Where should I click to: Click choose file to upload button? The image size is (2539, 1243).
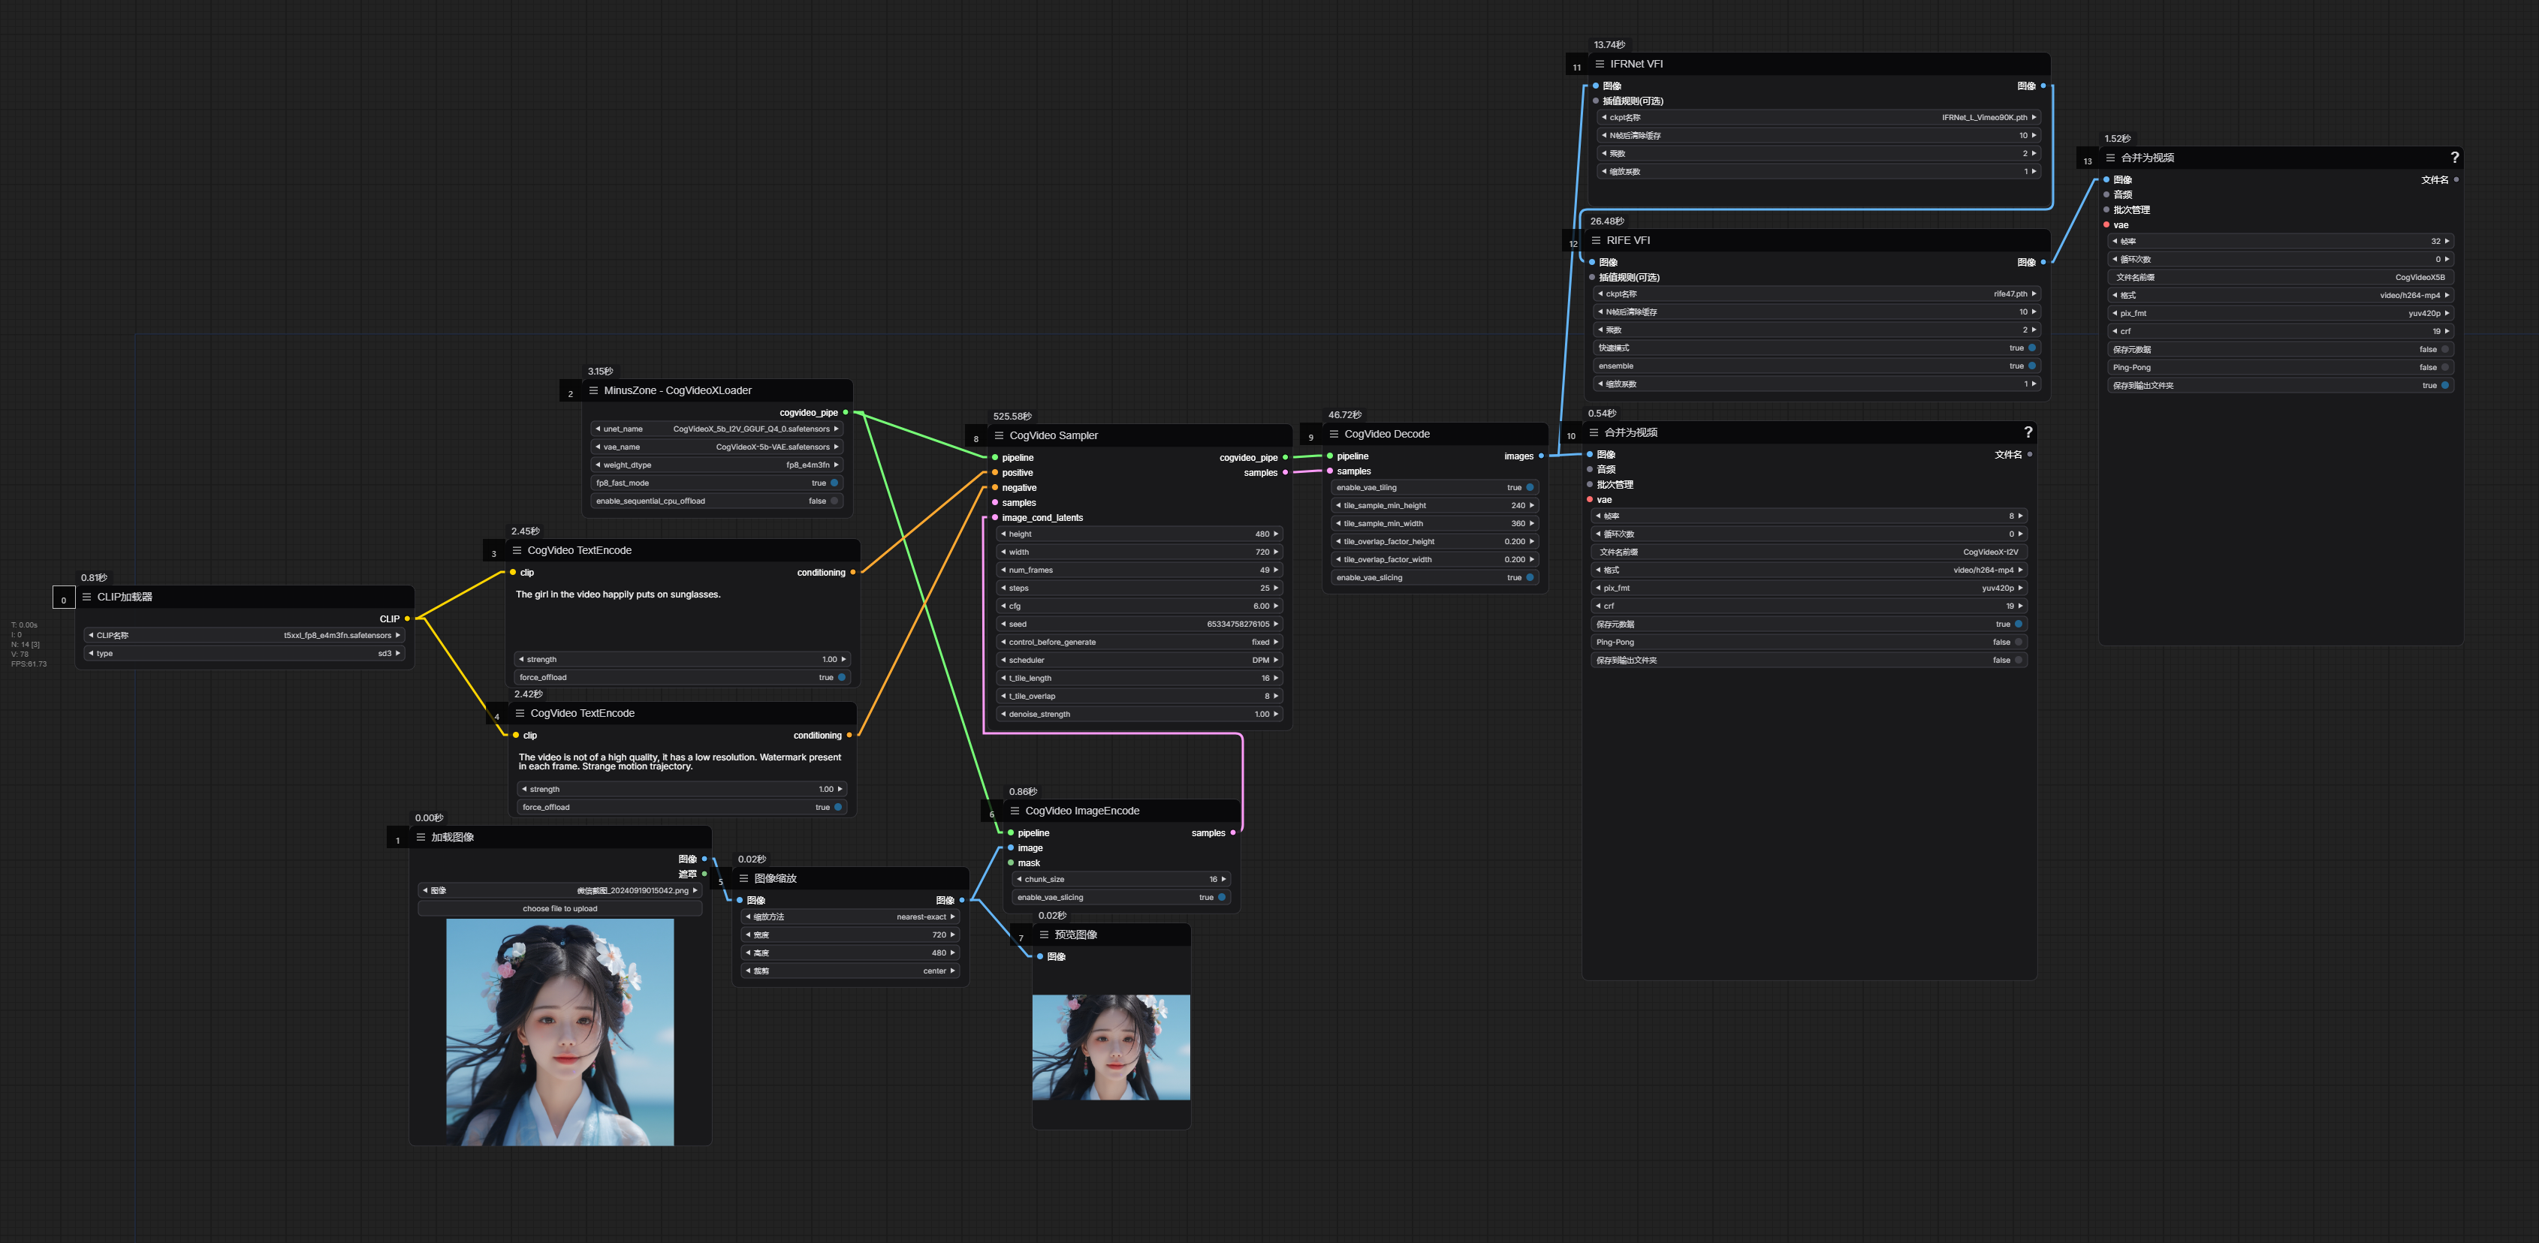[560, 908]
